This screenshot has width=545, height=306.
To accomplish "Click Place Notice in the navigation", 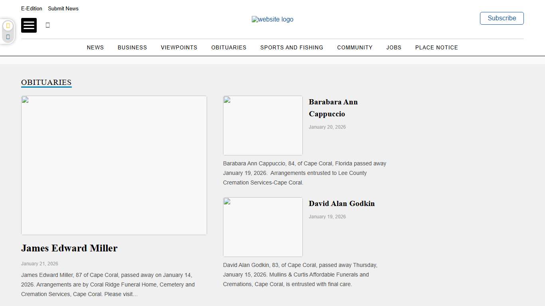I will (x=436, y=47).
